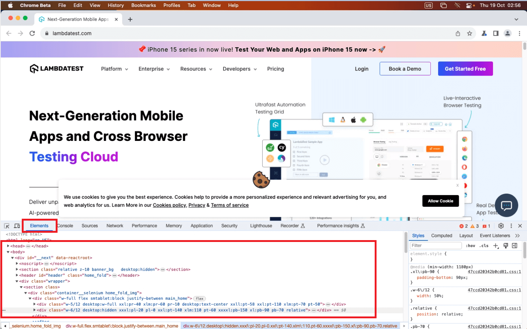527x329 pixels.
Task: Click the Get Started Free button
Action: click(x=465, y=69)
